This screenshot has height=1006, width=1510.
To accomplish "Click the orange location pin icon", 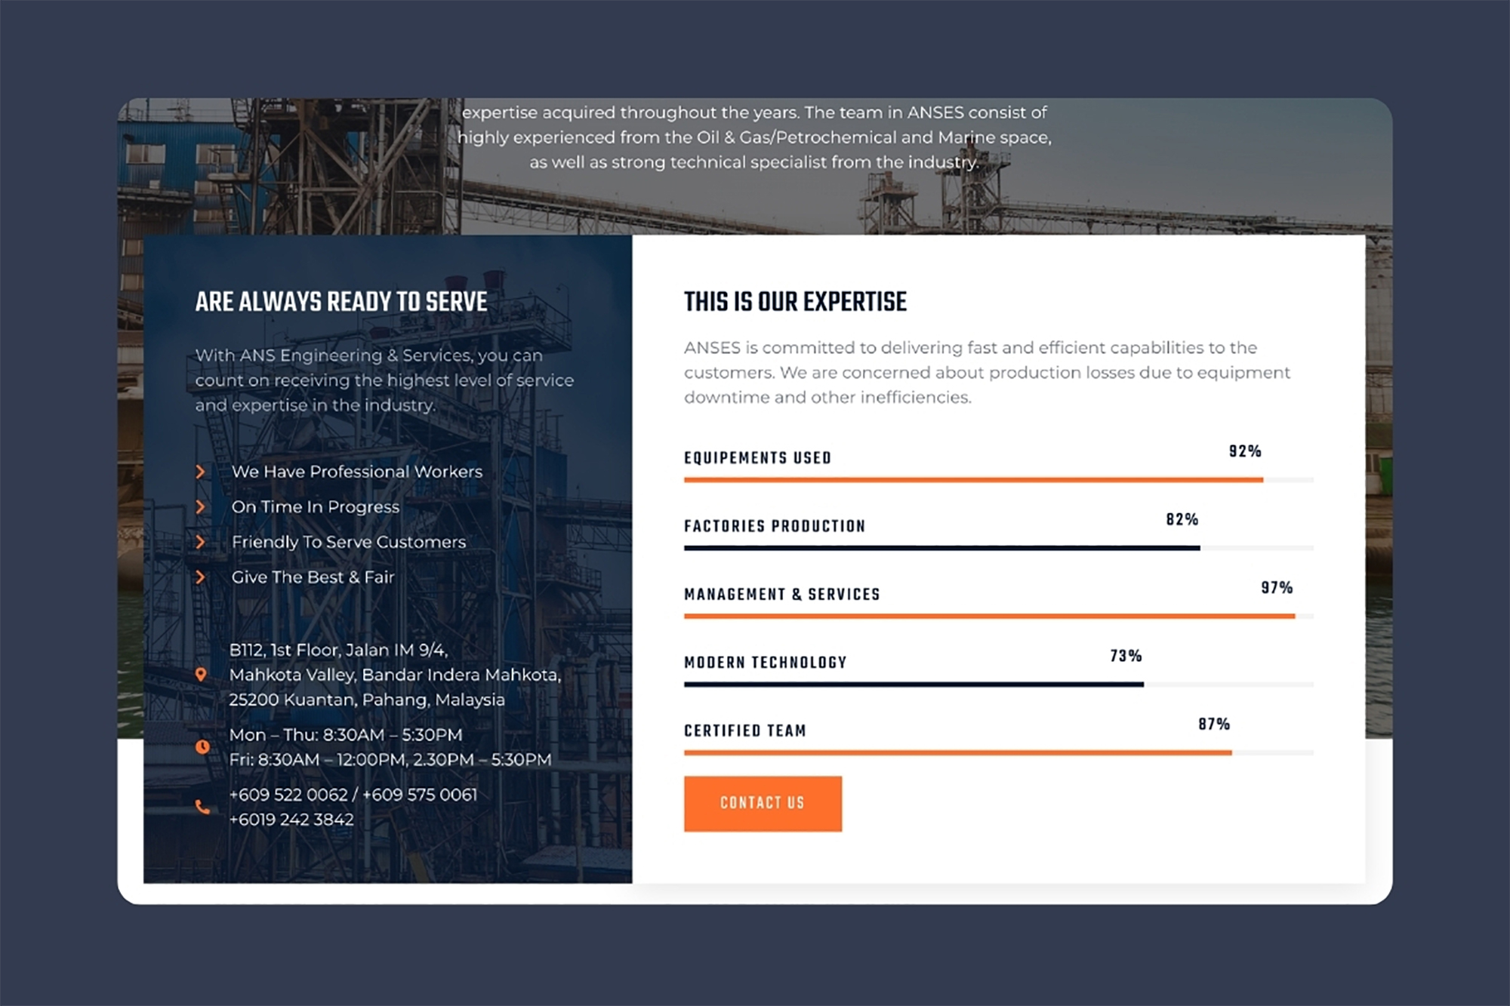I will [x=201, y=675].
